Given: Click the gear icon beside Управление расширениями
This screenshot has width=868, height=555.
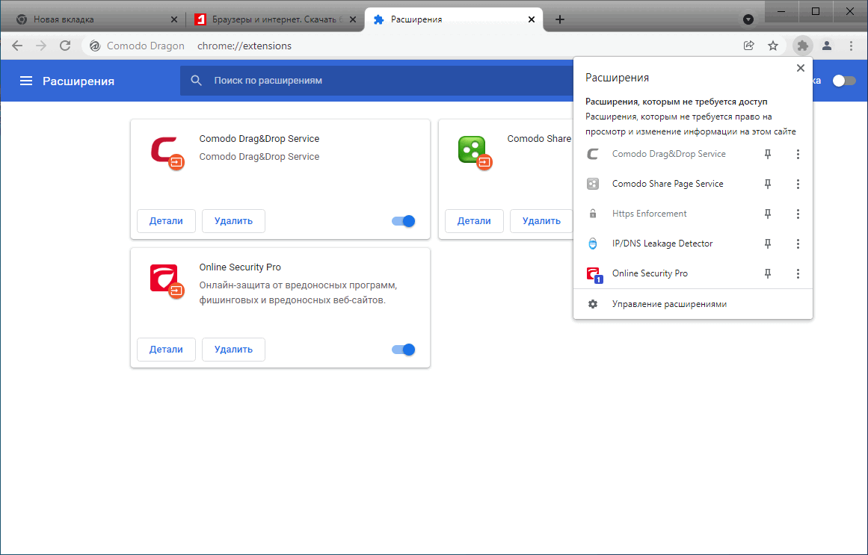Looking at the screenshot, I should (x=593, y=304).
